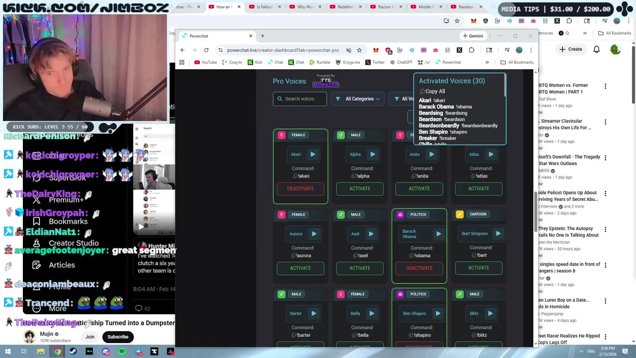Open options for Jeffrey Epstein autopsy video
Image resolution: width=636 pixels, height=358 pixels.
pos(605,229)
